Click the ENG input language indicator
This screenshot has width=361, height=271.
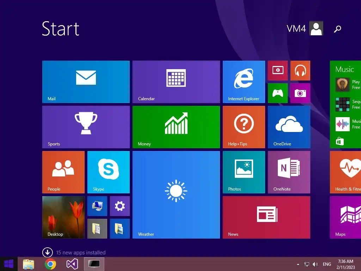coord(327,264)
